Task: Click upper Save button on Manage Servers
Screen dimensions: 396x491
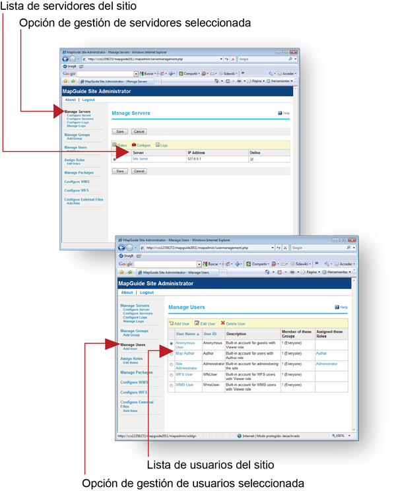Action: tap(120, 131)
